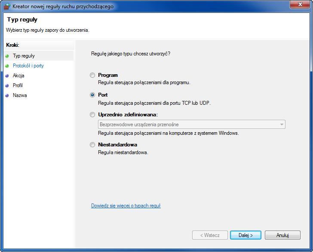Click Wybierz typ reguły zapory do utworzenia text

point(47,30)
